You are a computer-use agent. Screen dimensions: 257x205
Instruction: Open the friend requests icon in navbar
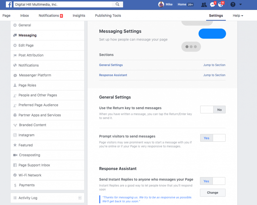click(204, 4)
